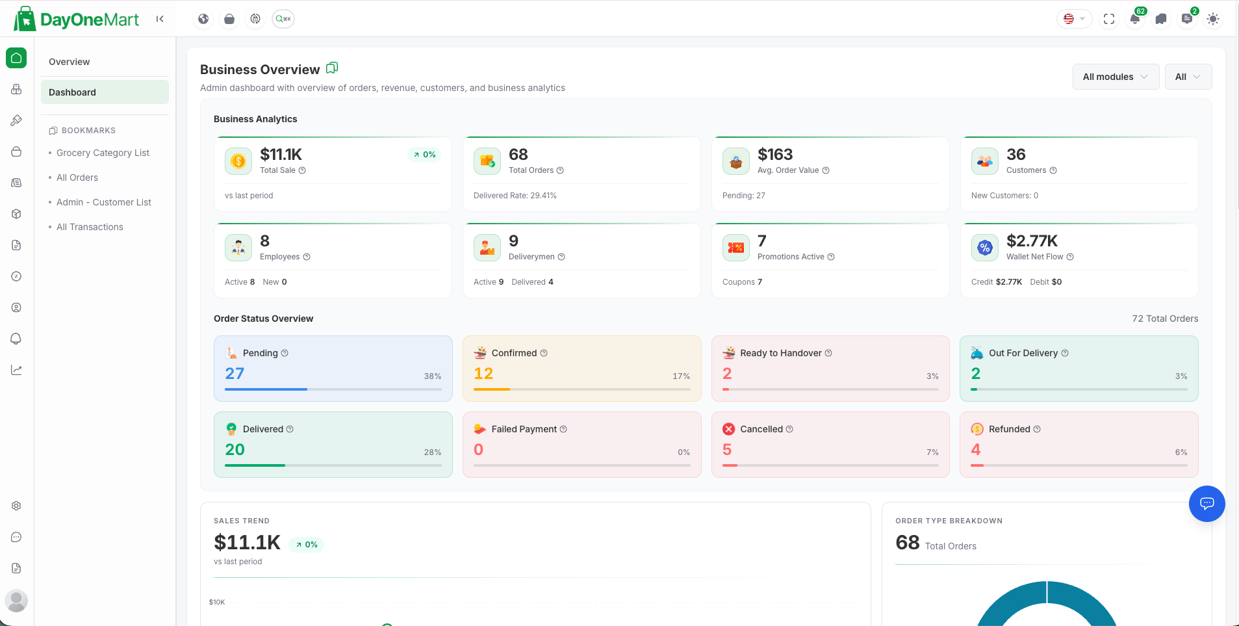
Task: Open All Transactions bookmark
Action: click(90, 227)
